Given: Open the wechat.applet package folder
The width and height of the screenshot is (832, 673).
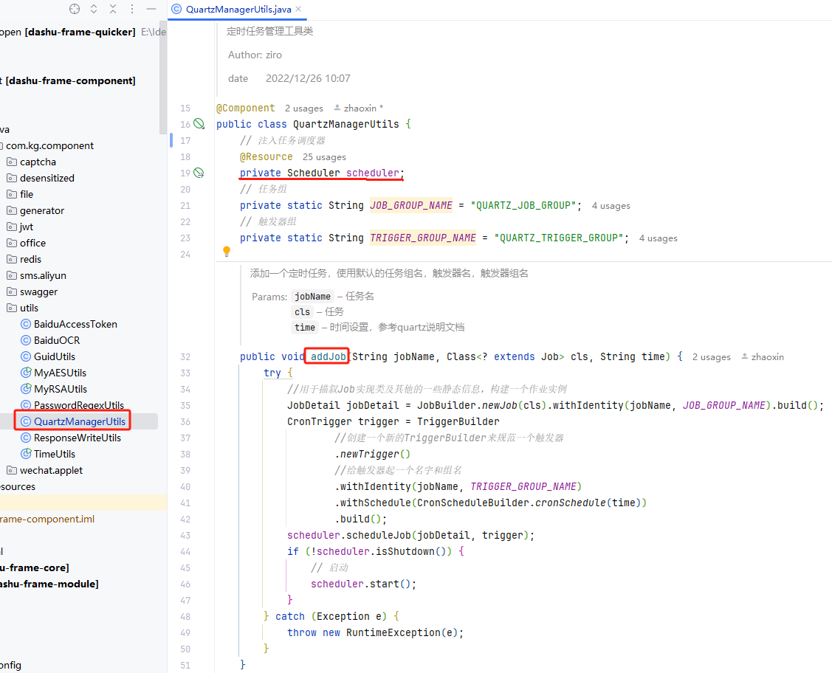Looking at the screenshot, I should (x=51, y=470).
